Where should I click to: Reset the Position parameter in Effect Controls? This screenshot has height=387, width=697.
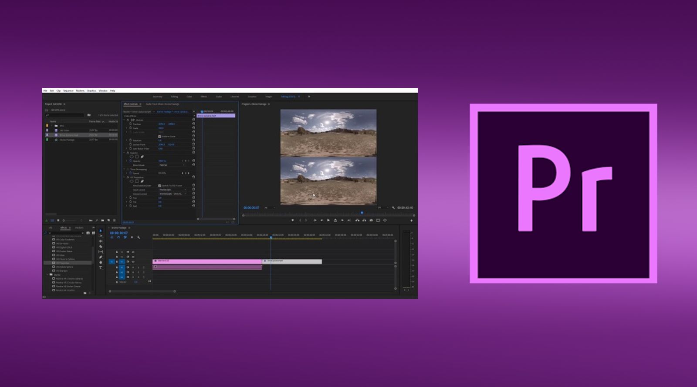[x=193, y=124]
